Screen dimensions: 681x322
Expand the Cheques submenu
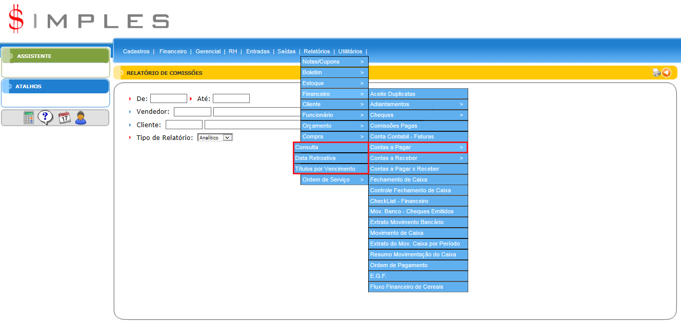[x=417, y=115]
